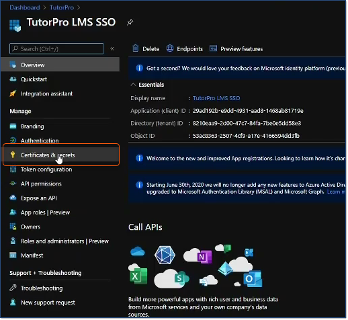Image resolution: width=348 pixels, height=320 pixels.
Task: Click the Object ID value
Action: (x=246, y=136)
